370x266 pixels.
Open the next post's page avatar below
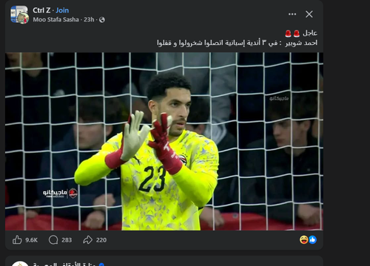point(20,264)
